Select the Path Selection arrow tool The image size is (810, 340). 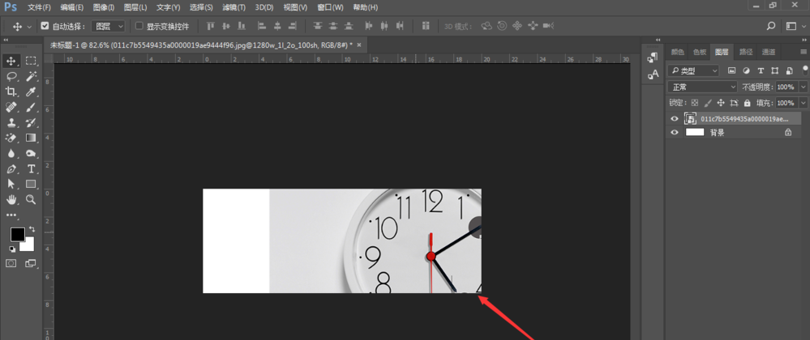tap(11, 185)
